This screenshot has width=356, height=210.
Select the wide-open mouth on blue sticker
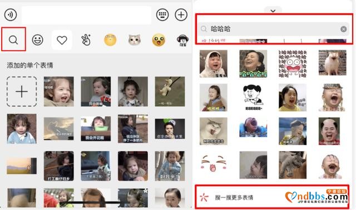pyautogui.click(x=253, y=127)
